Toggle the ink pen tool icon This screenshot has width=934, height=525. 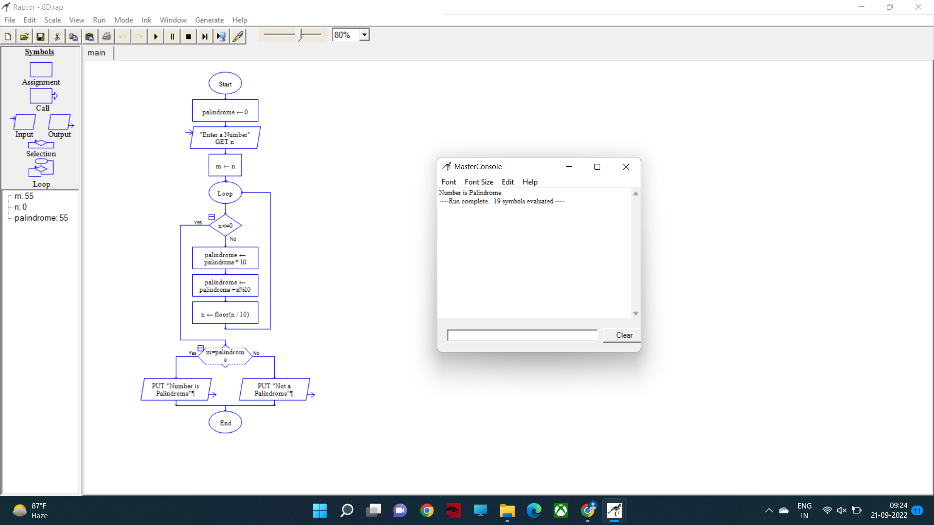point(238,36)
